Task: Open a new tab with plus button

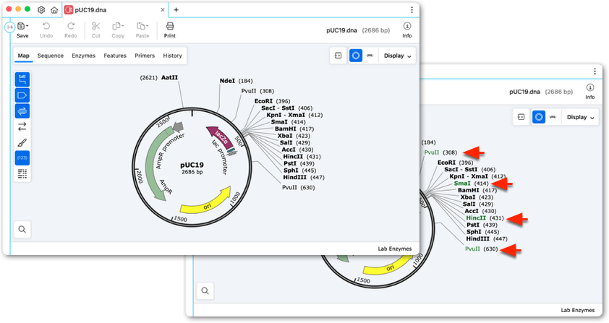Action: click(x=176, y=9)
